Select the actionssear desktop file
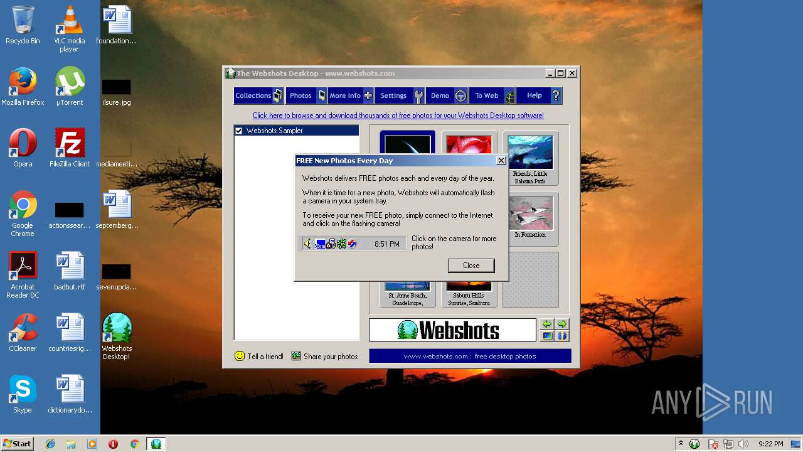The image size is (803, 452). [x=70, y=215]
